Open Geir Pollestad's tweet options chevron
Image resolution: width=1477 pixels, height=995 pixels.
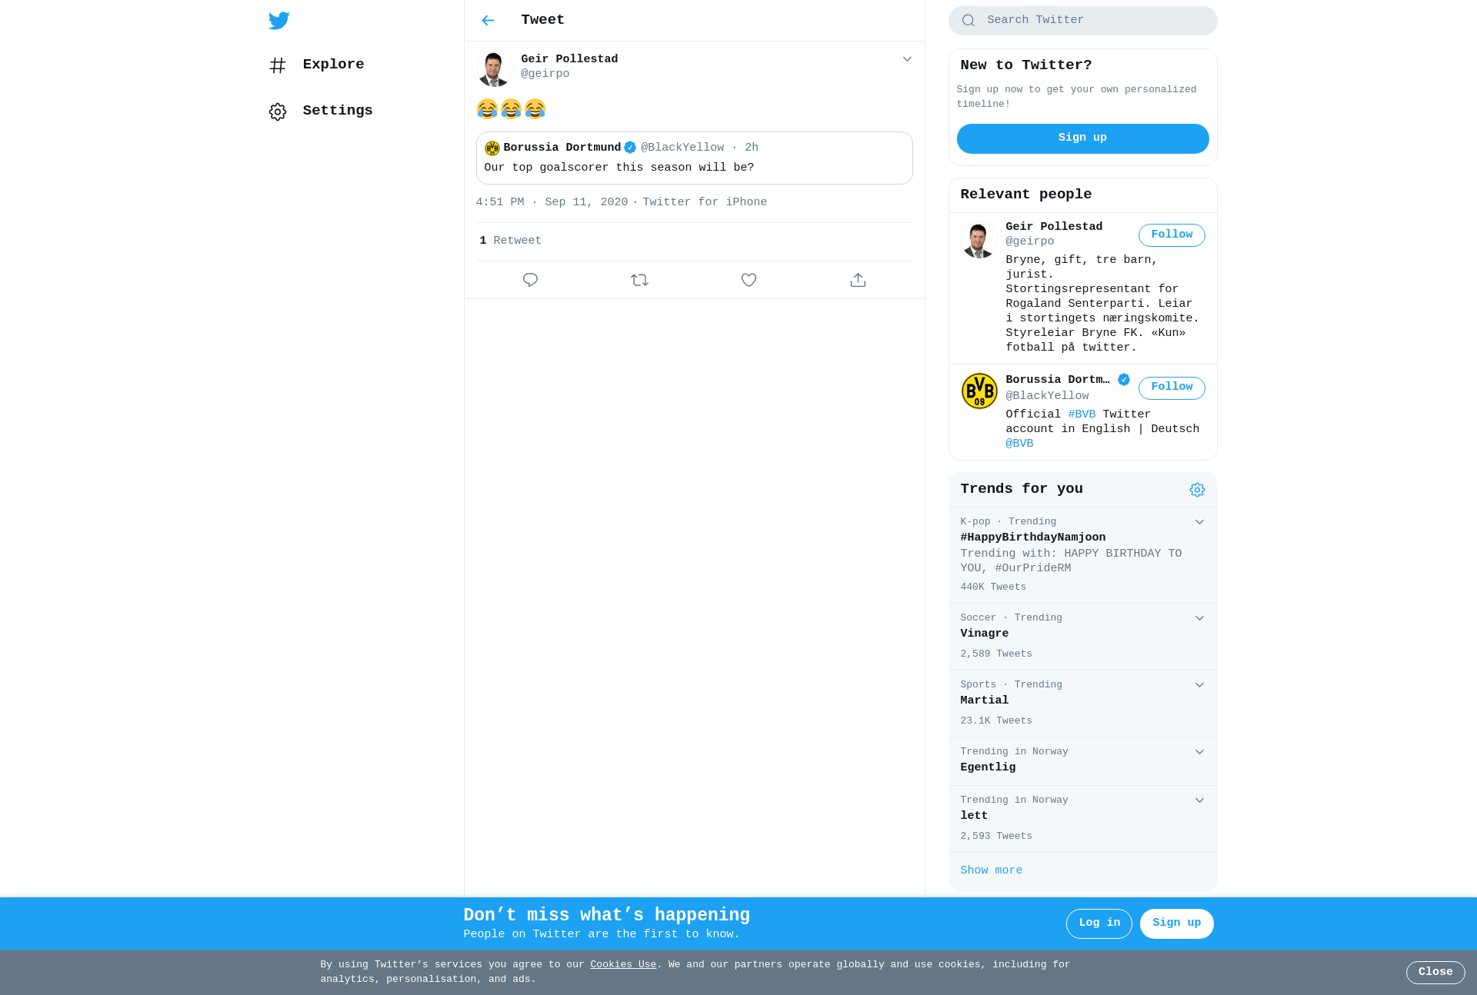coord(907,59)
